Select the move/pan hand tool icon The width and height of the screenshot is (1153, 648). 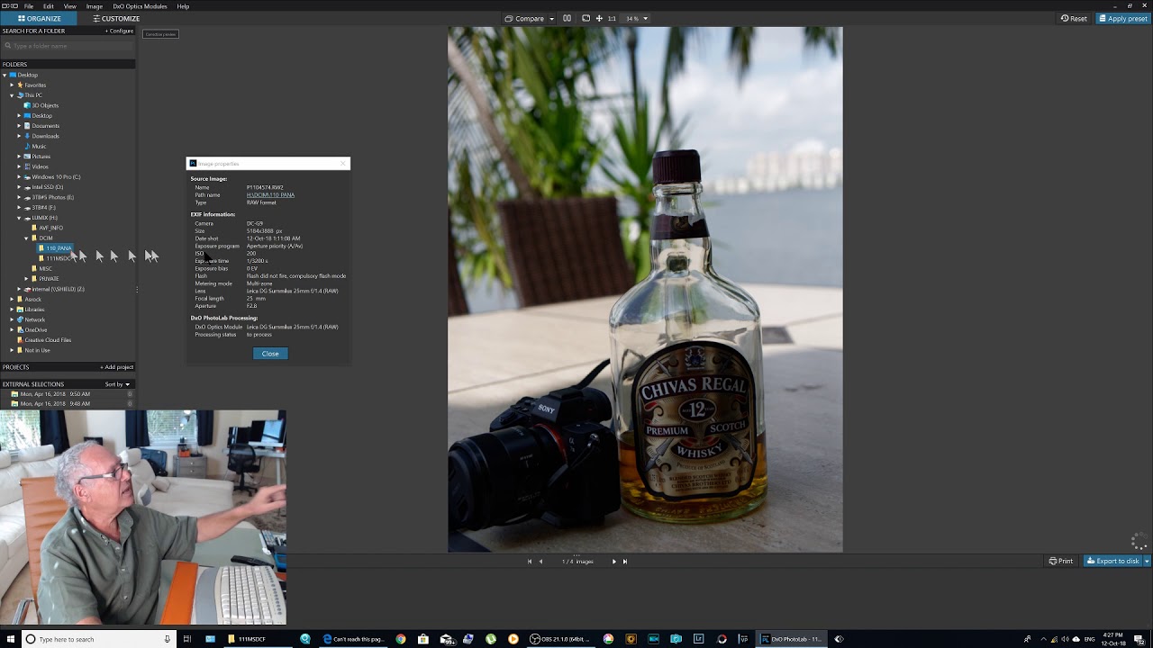[599, 18]
